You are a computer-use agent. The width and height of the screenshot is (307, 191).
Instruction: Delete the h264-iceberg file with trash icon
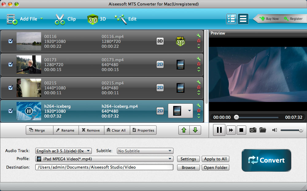199,110
